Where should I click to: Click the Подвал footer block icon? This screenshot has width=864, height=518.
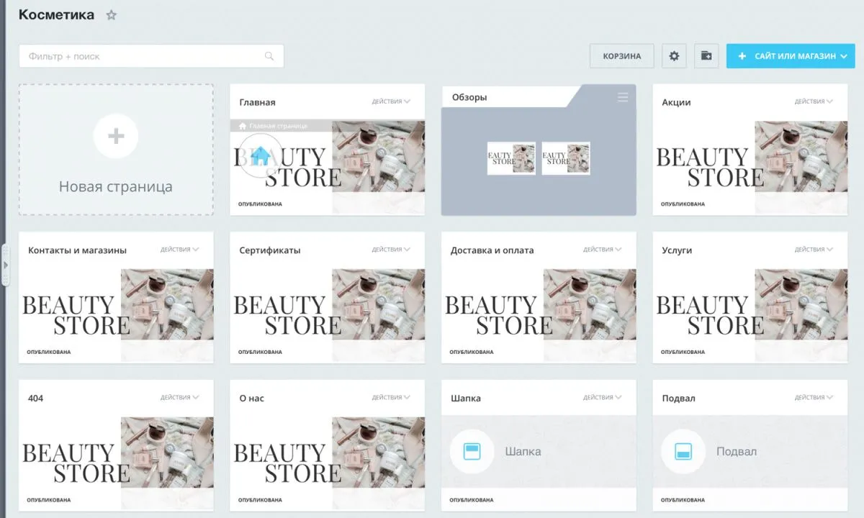(x=683, y=452)
